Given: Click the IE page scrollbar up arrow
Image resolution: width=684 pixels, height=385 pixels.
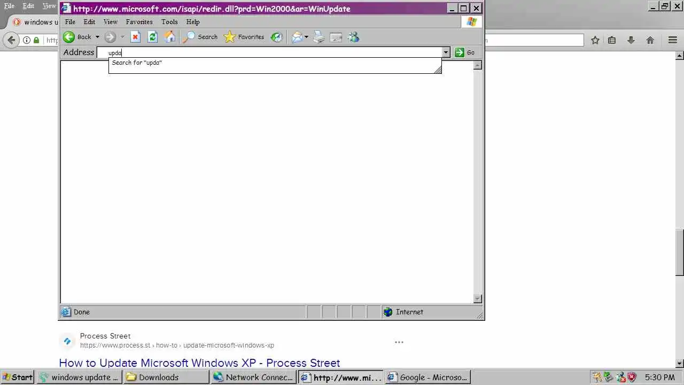Looking at the screenshot, I should point(478,65).
